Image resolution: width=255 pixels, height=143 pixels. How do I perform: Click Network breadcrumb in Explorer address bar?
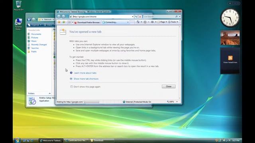pyautogui.click(x=48, y=19)
